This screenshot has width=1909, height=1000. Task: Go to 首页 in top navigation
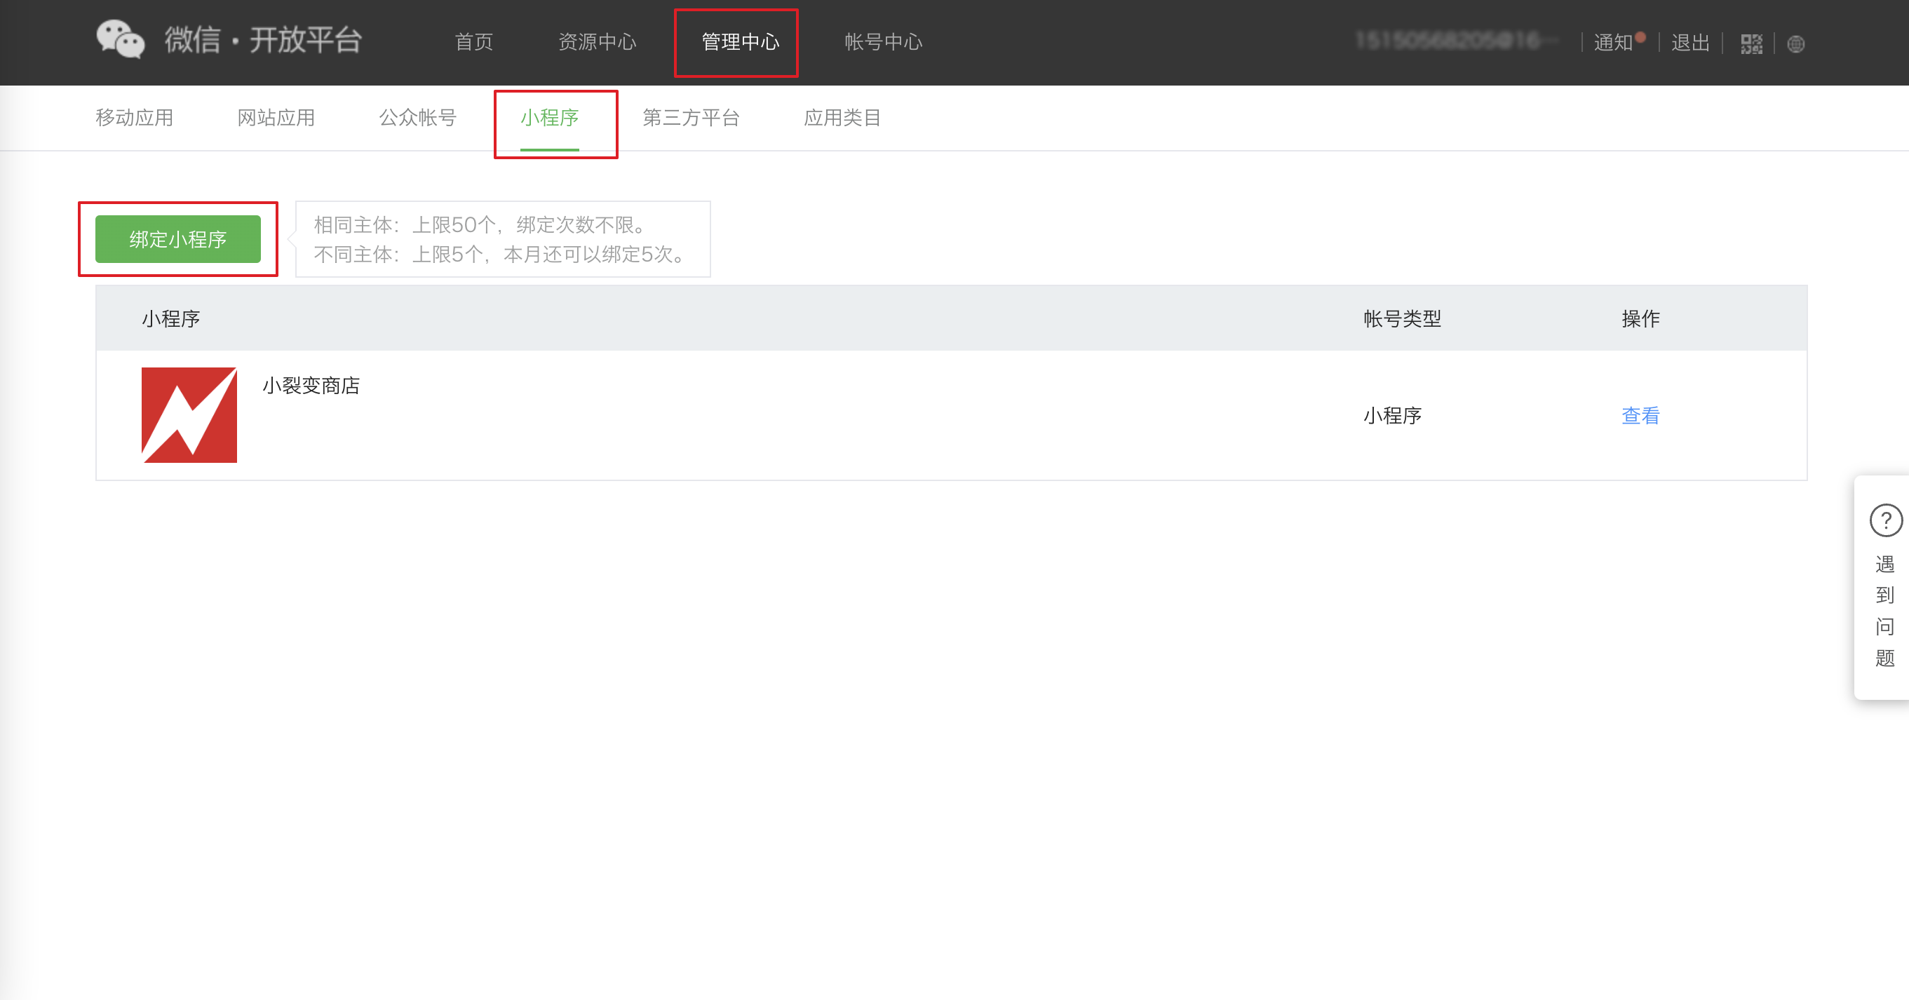[473, 42]
